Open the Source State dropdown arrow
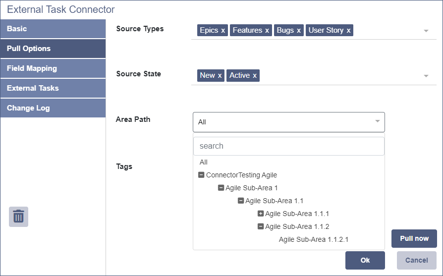 (x=426, y=76)
